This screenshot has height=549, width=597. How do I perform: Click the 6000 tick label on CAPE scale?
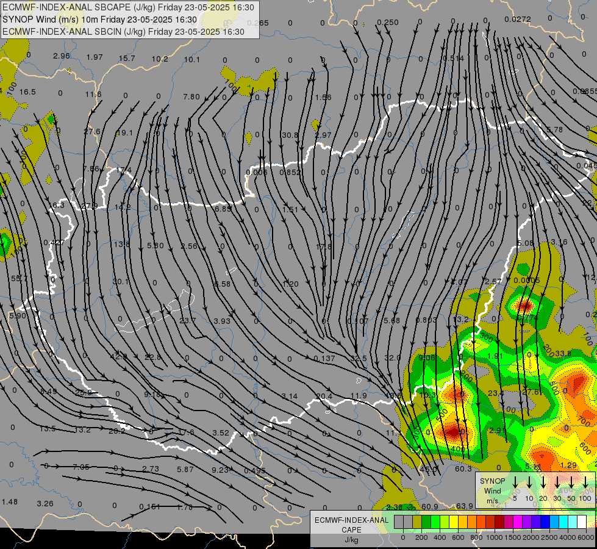point(586,537)
